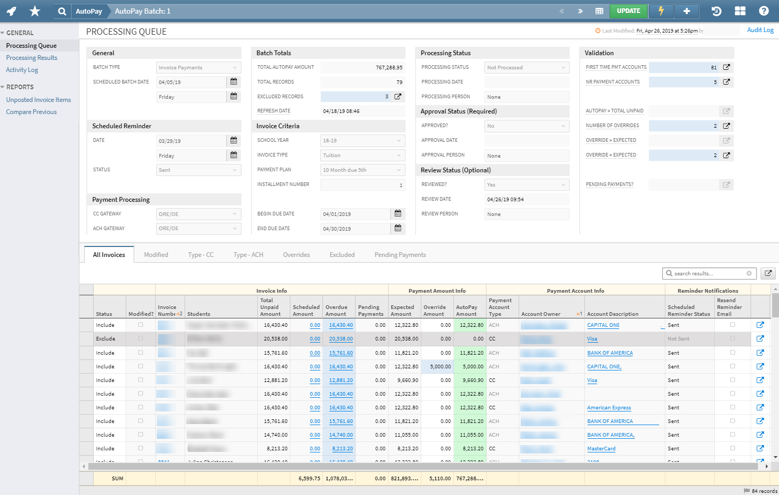Open the search magnifier in the top bar
The width and height of the screenshot is (779, 495).
(62, 11)
